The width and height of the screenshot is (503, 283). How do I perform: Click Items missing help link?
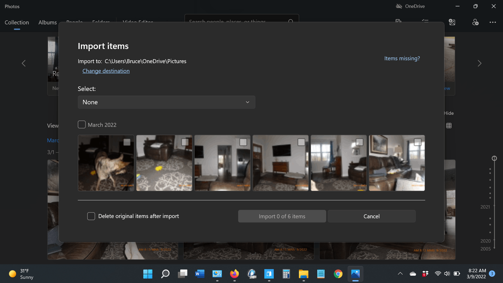click(x=402, y=58)
